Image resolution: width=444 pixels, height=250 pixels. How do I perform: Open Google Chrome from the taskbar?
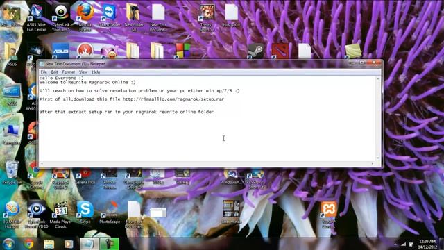click(28, 244)
